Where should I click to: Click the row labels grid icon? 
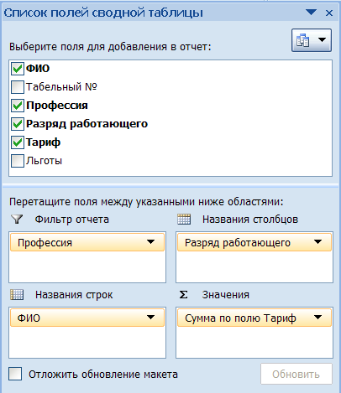point(17,295)
